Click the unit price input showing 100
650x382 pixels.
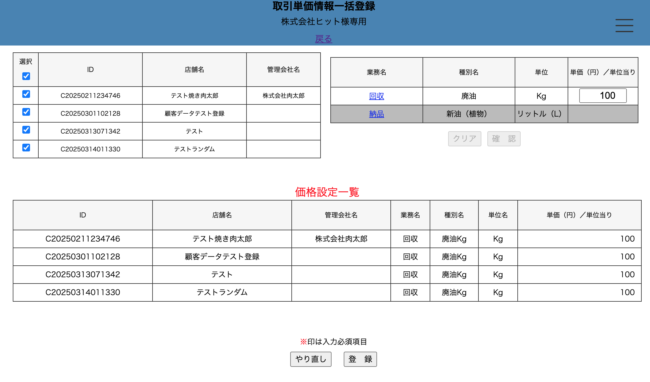[x=603, y=96]
